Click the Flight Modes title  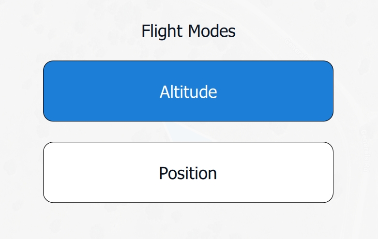(188, 31)
